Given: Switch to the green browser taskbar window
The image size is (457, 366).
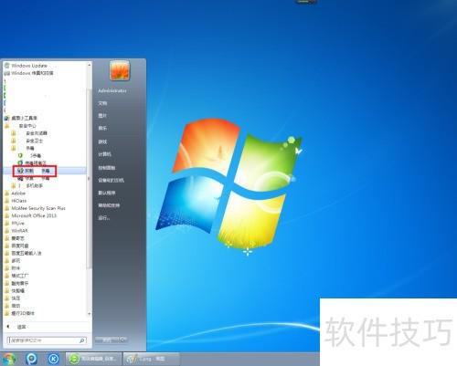Looking at the screenshot, I should [94, 359].
